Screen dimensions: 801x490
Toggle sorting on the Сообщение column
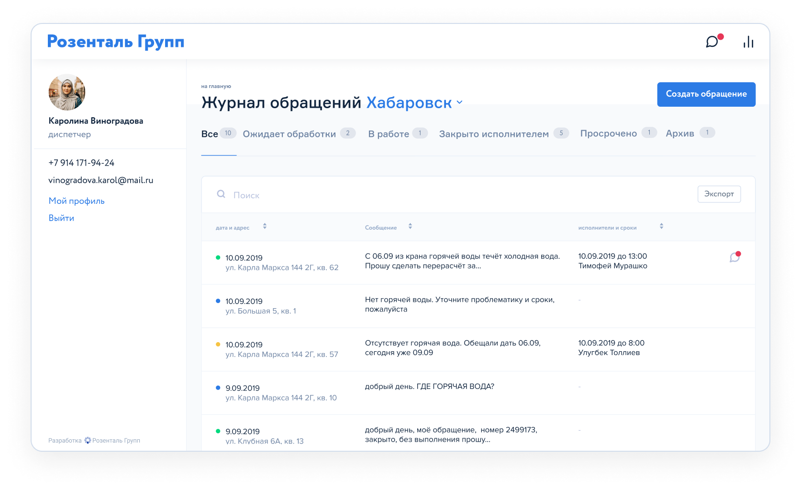410,227
